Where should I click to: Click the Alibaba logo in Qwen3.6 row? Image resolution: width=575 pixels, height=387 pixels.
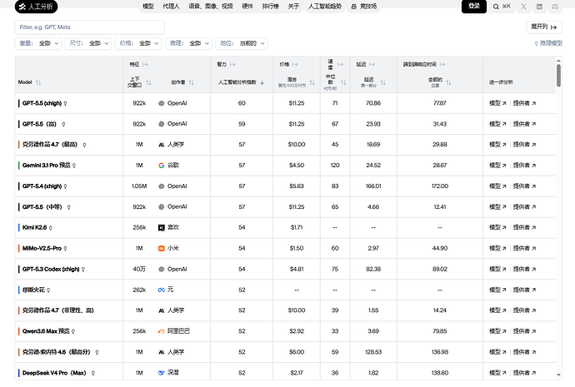tap(161, 331)
